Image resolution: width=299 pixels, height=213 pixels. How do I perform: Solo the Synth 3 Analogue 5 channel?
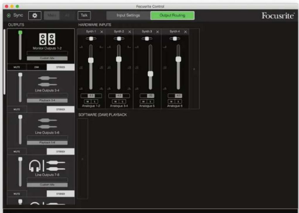pos(150,102)
